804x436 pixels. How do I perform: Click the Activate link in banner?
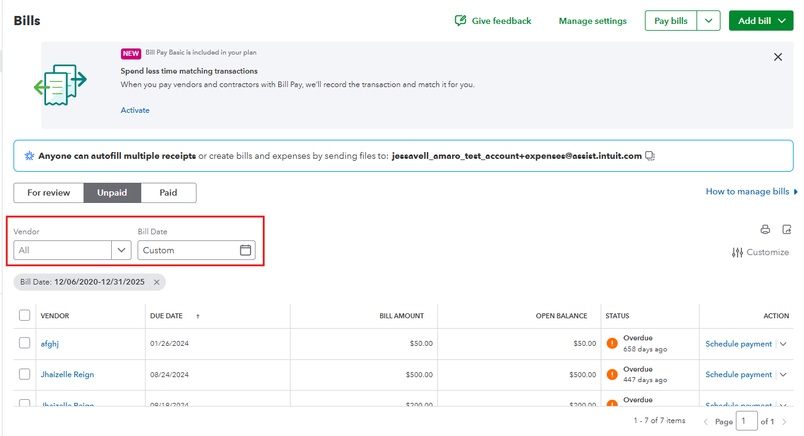coord(135,110)
